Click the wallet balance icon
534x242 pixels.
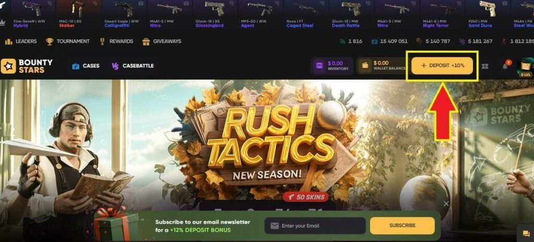(365, 65)
